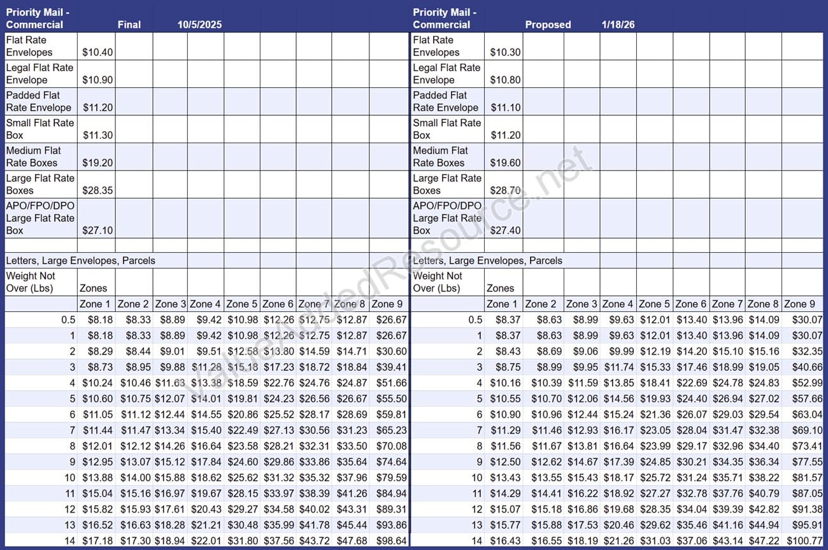Select the $28.70 Large Flat Rate Boxes price
The image size is (828, 550).
(x=505, y=190)
